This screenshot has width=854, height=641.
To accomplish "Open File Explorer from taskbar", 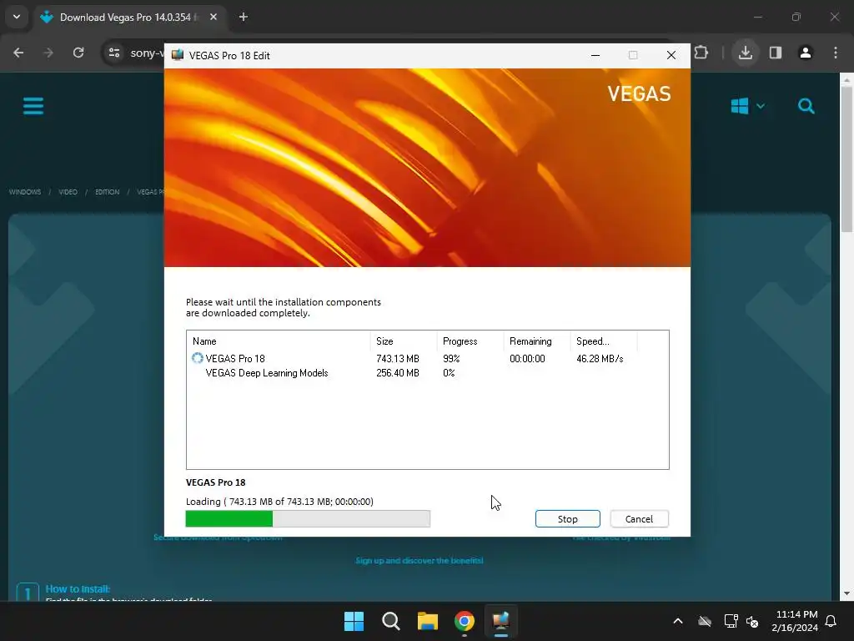I will [428, 621].
